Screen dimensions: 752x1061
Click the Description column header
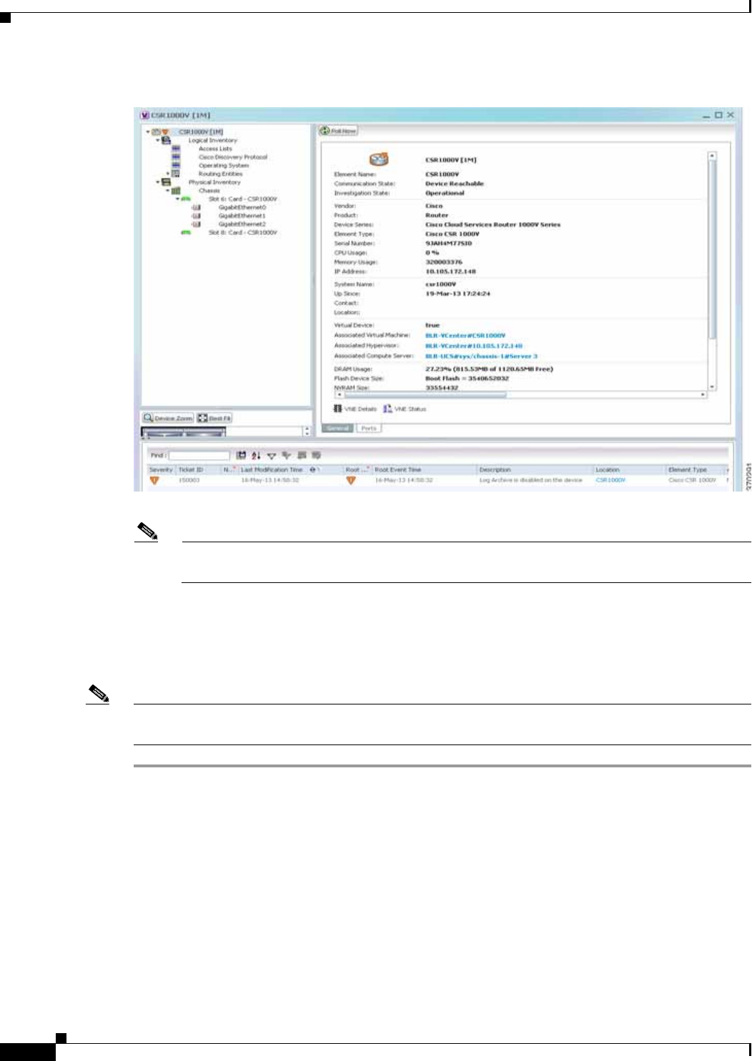pos(535,469)
